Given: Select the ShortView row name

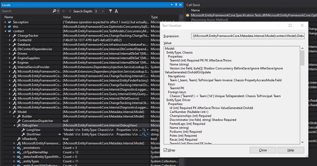Looking at the screenshot, I should click(x=33, y=134).
